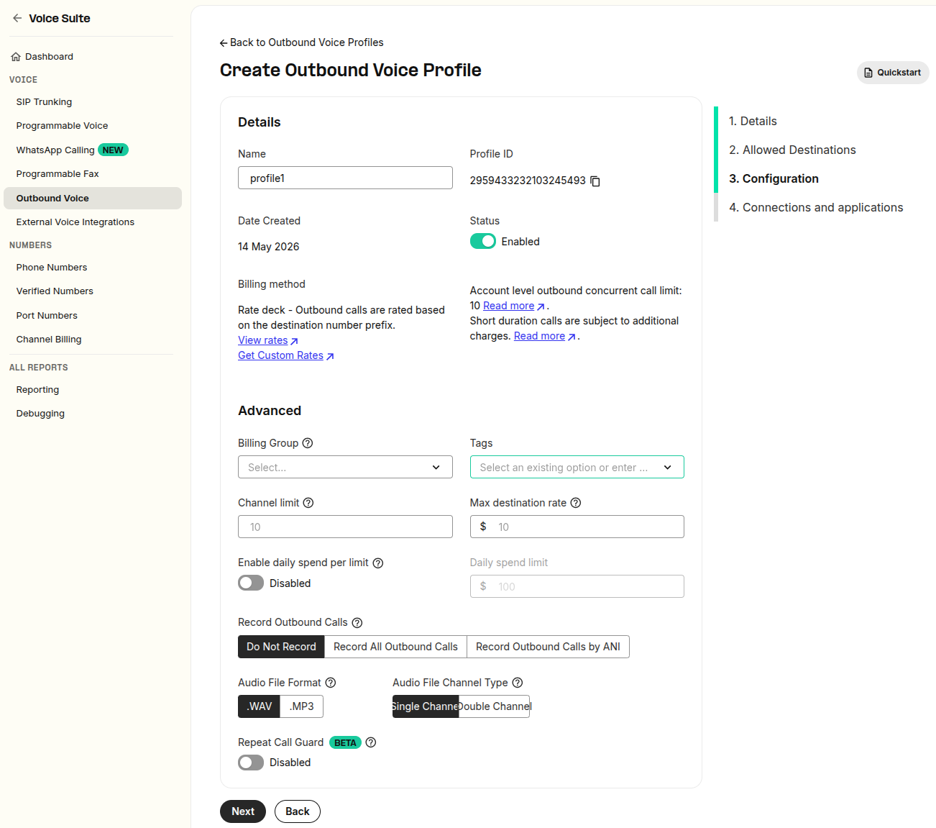Open SIP Trunking in the sidebar
936x828 pixels.
pos(44,102)
